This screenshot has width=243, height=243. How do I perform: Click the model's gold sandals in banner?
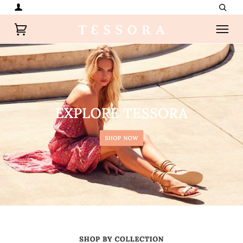[177, 179]
